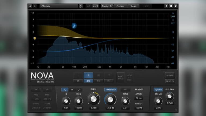Open the LF Density preset selector

59,6
